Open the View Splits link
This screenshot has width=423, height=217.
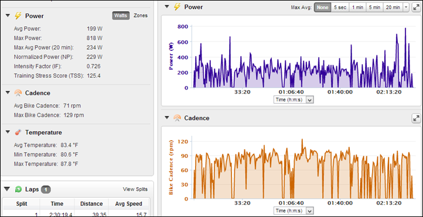(135, 190)
